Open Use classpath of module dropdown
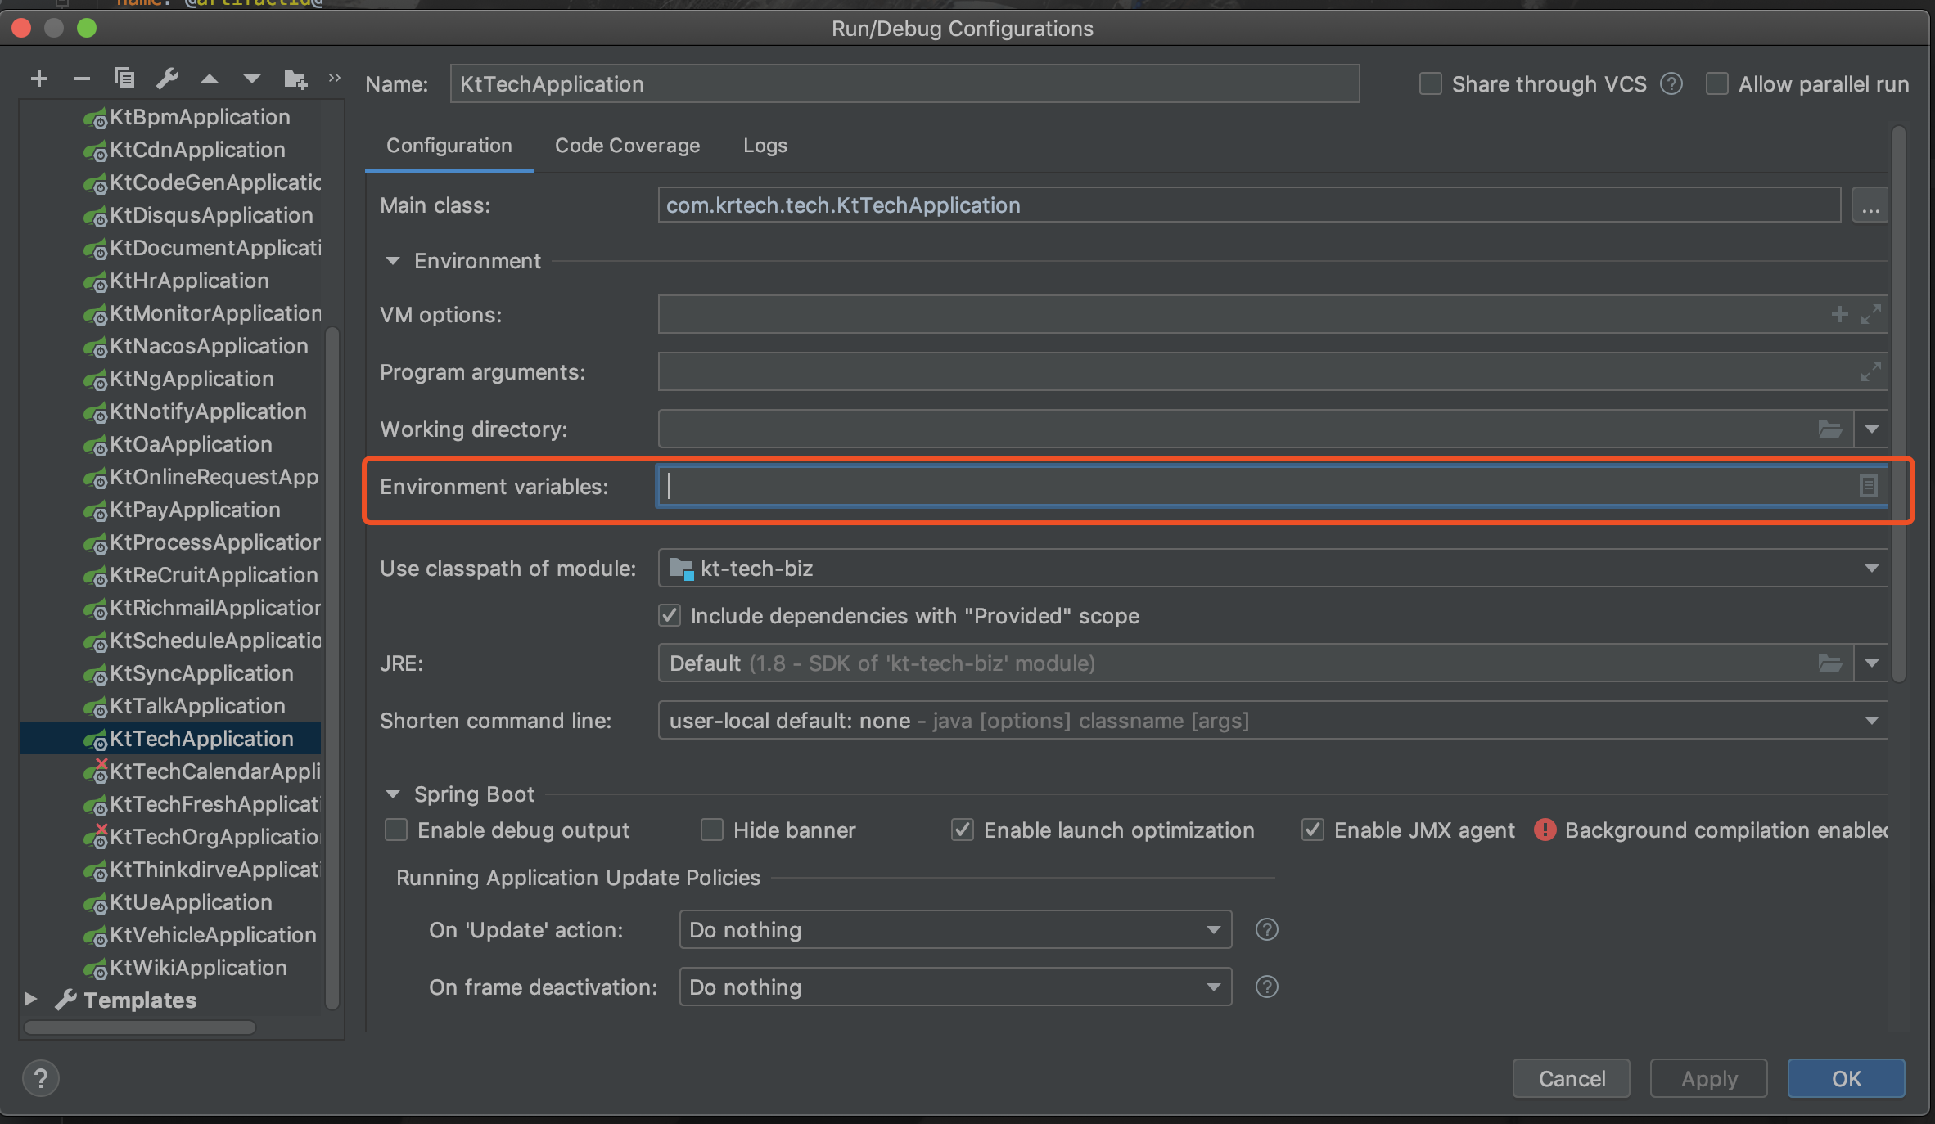The image size is (1935, 1124). tap(1872, 569)
